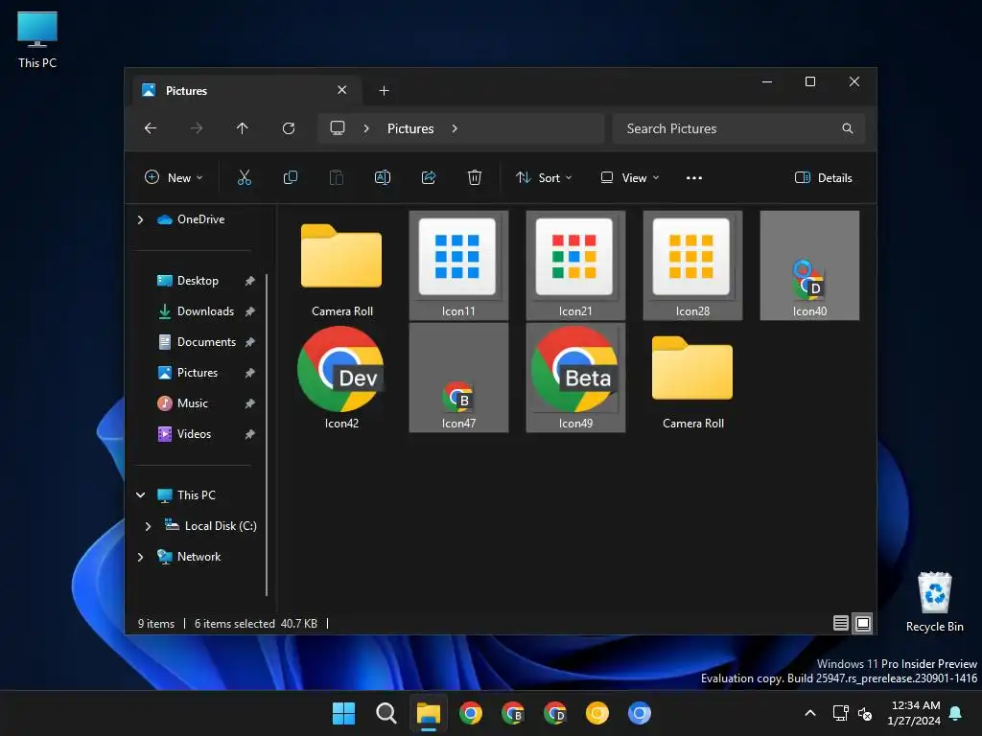Screen dimensions: 982x736
Task: Open the New dropdown menu
Action: 174,177
